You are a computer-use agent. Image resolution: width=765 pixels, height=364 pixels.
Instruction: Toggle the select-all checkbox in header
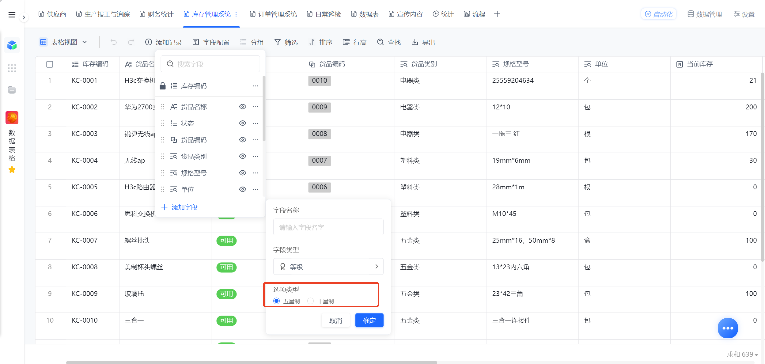[50, 64]
